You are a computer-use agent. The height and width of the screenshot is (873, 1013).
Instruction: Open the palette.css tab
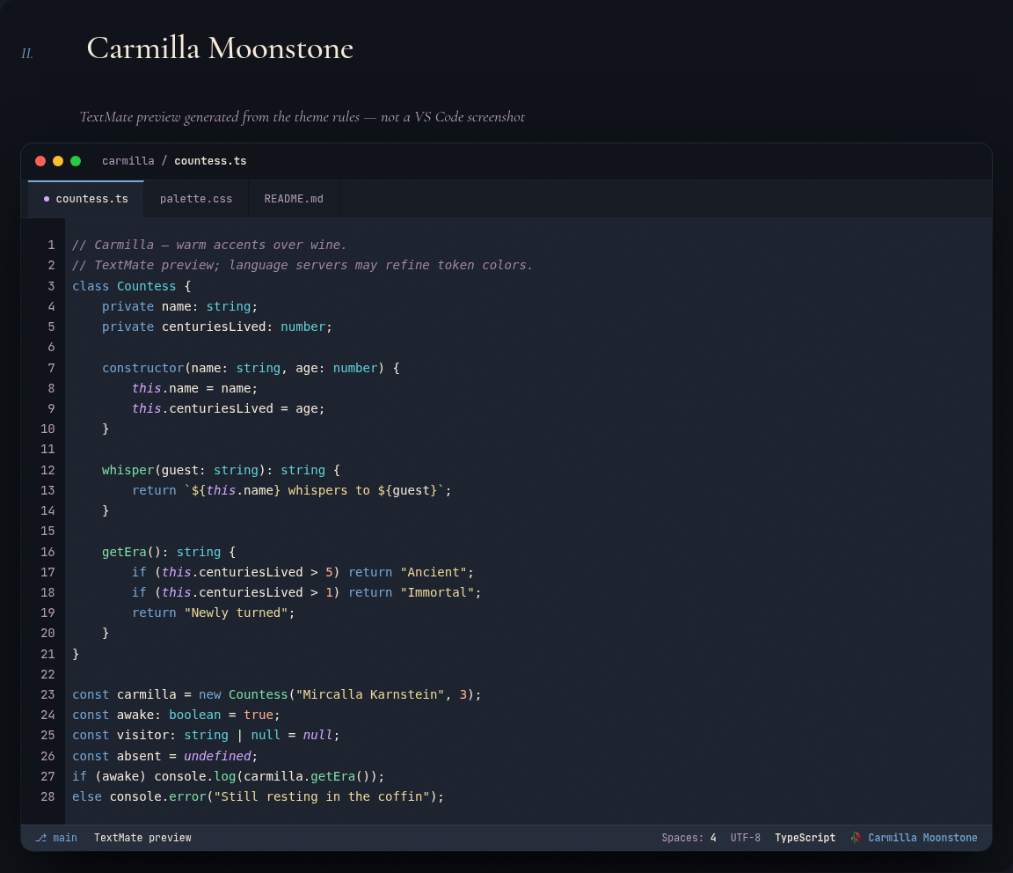pyautogui.click(x=196, y=199)
